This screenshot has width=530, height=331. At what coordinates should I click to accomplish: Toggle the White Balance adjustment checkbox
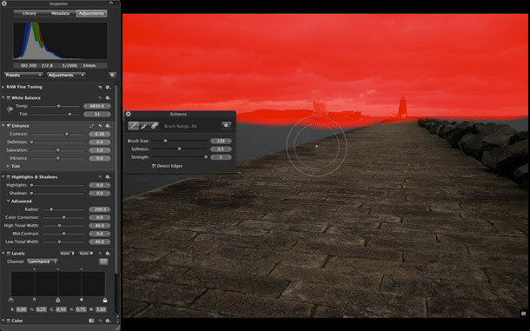9,97
